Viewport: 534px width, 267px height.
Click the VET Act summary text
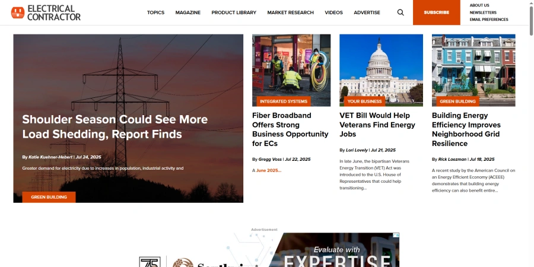click(374, 174)
